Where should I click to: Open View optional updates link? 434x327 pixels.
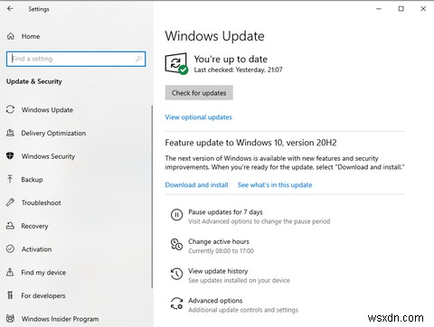pyautogui.click(x=198, y=117)
